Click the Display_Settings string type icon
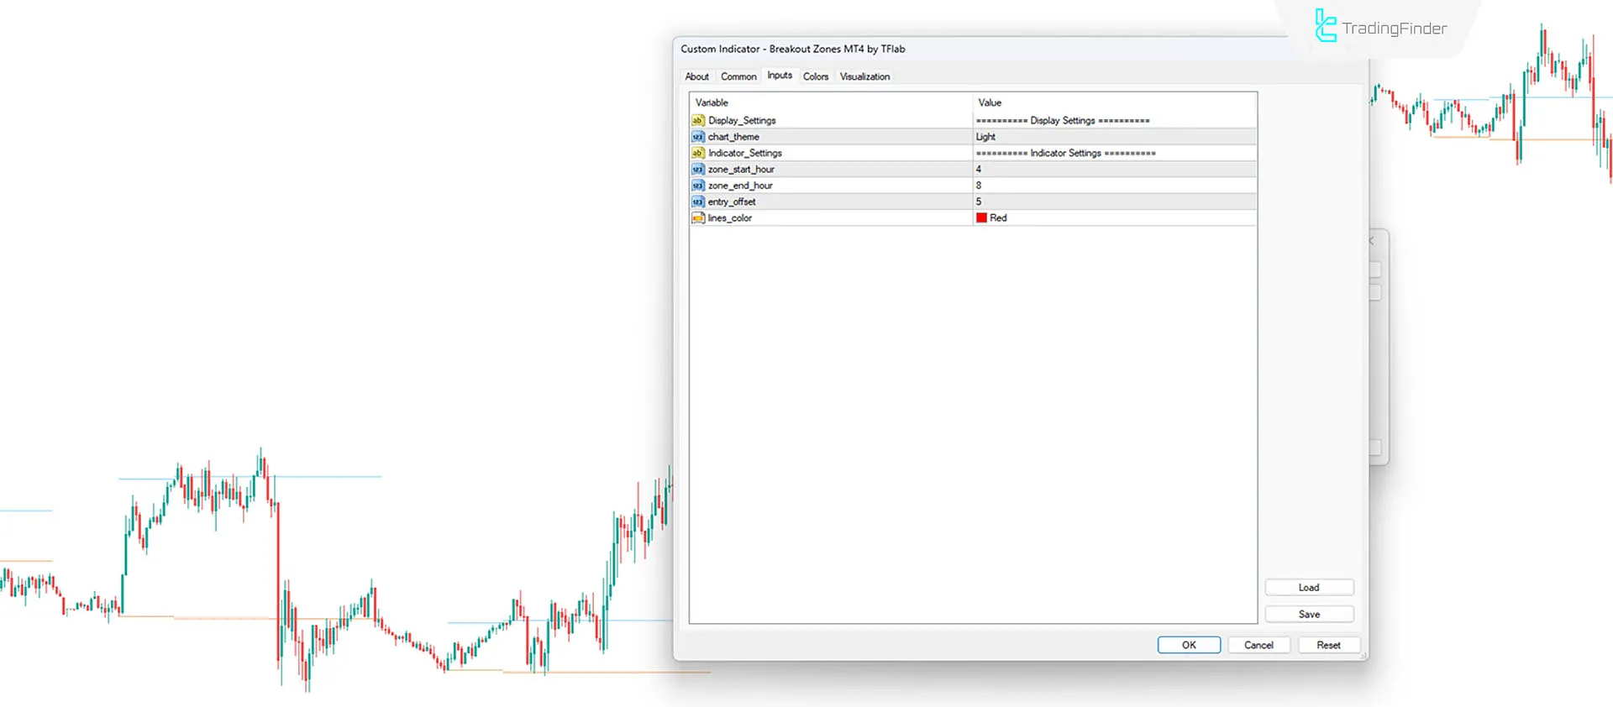Image resolution: width=1613 pixels, height=707 pixels. pyautogui.click(x=697, y=120)
